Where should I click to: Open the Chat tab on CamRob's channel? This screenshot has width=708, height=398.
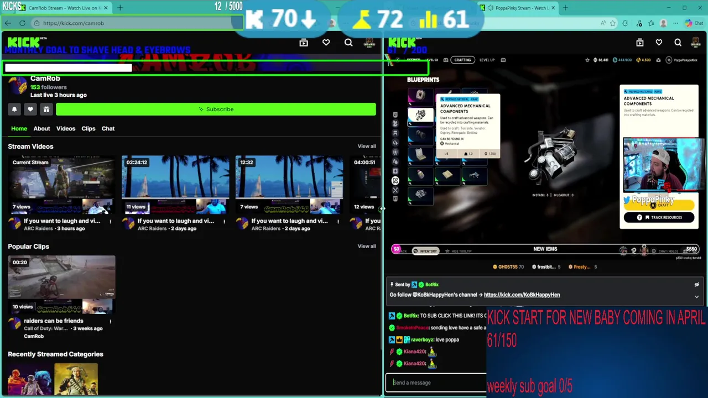[108, 128]
